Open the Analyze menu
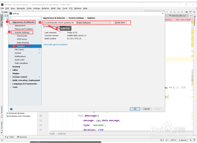The height and width of the screenshot is (143, 197). coord(37,8)
